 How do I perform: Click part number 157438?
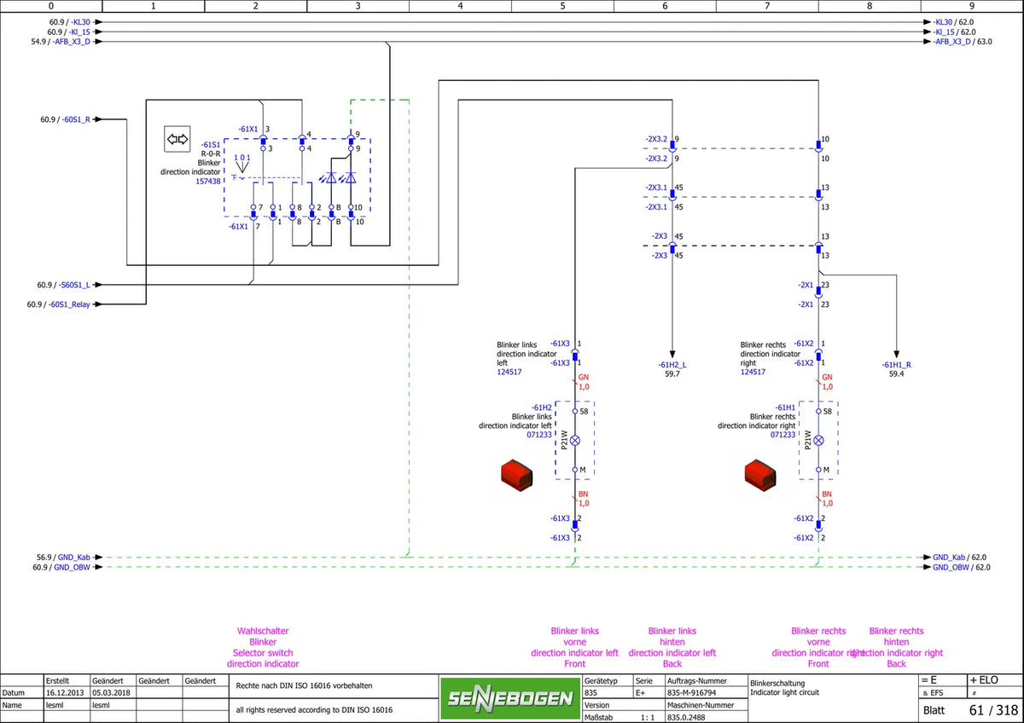point(208,181)
